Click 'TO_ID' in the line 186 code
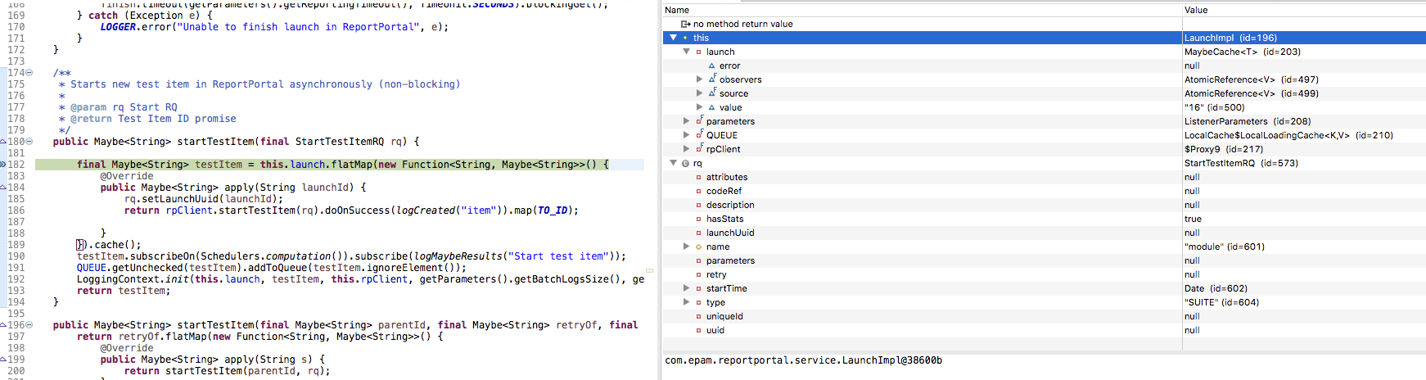The image size is (1426, 380). click(x=553, y=210)
